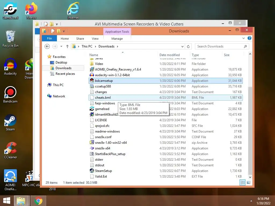Go up one folder level

tap(67, 46)
